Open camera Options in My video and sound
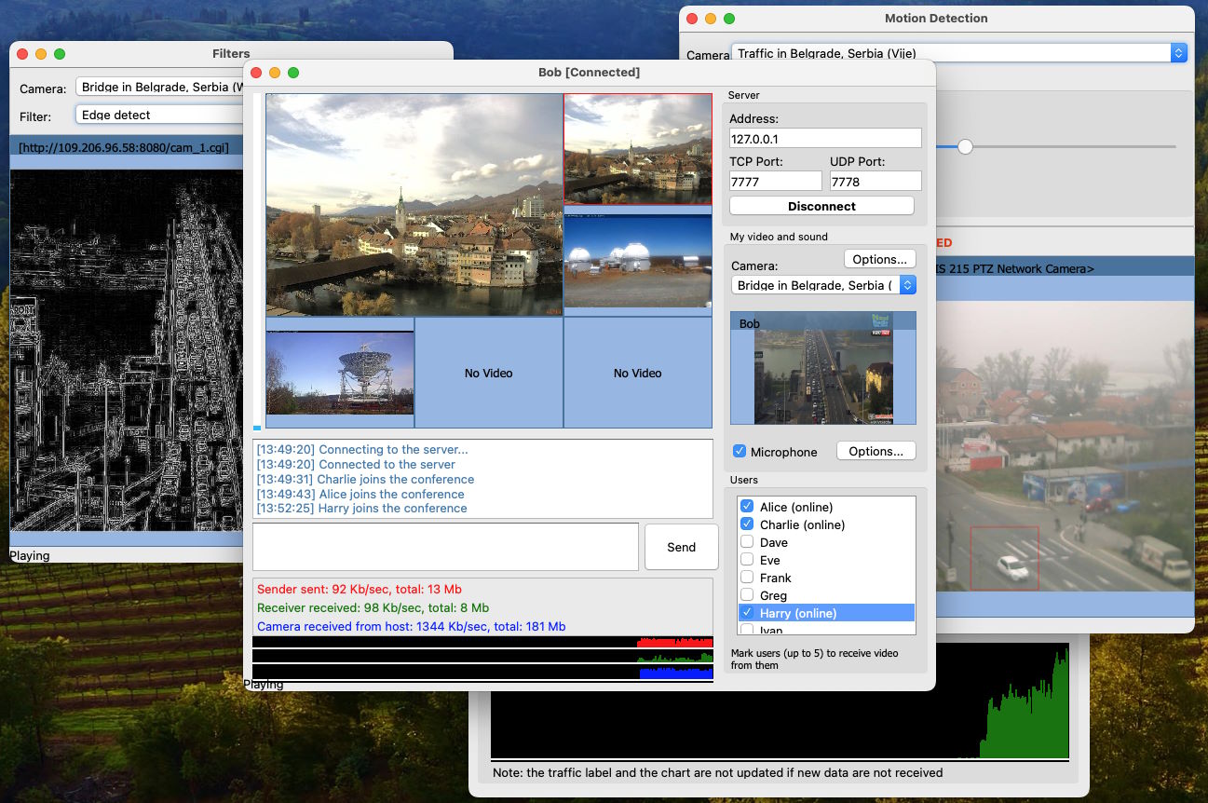 [x=879, y=259]
